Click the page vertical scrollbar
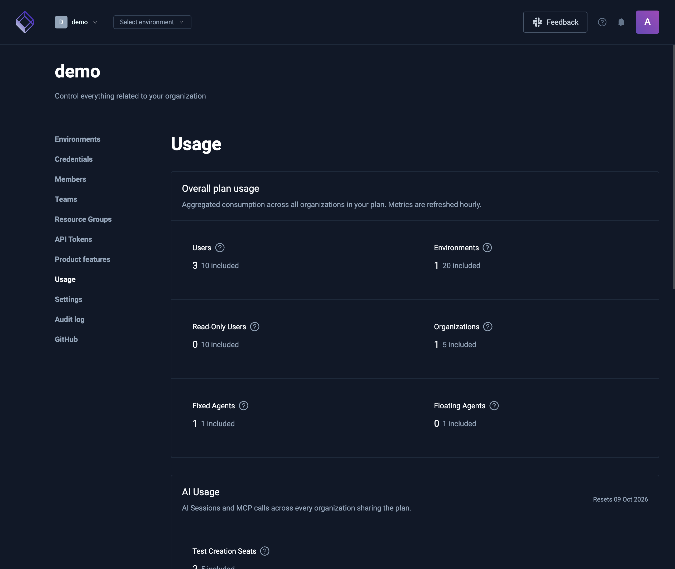The image size is (675, 569). [x=673, y=166]
